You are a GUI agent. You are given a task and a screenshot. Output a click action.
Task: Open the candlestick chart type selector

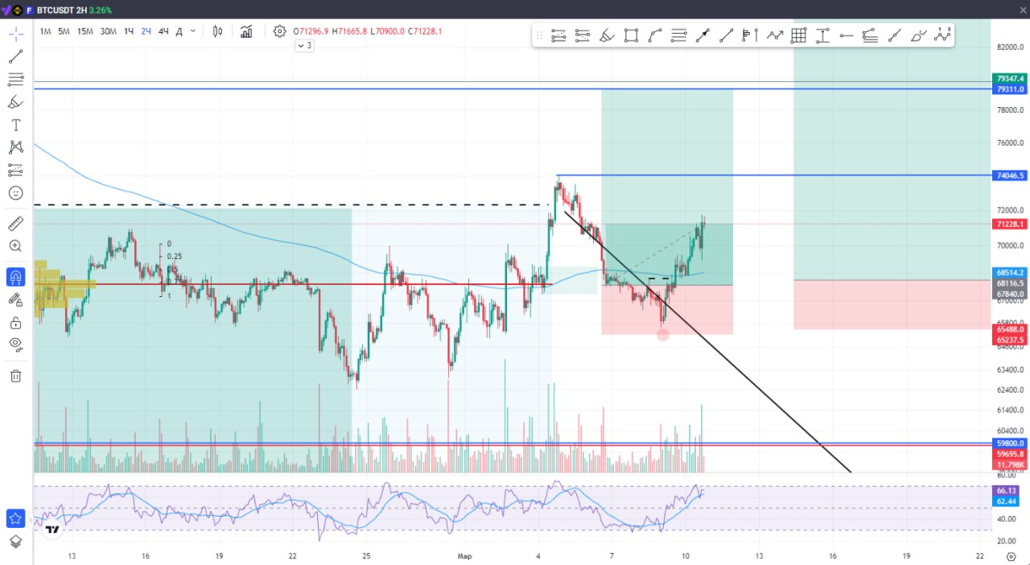pyautogui.click(x=217, y=31)
